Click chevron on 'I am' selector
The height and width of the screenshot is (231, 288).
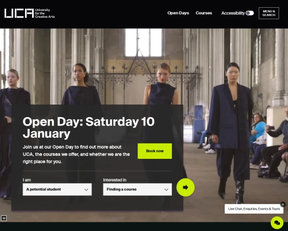pyautogui.click(x=86, y=190)
